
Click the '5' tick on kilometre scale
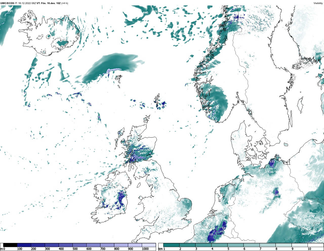click(x=228, y=249)
